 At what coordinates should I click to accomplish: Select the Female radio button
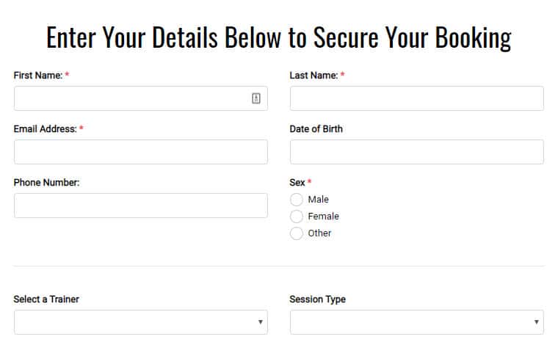pos(297,217)
